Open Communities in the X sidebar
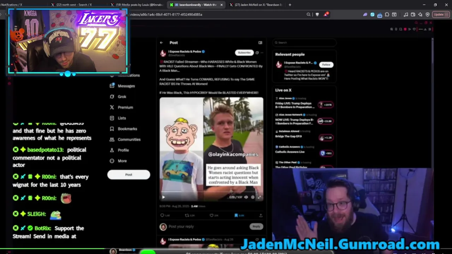The height and width of the screenshot is (254, 452). click(125, 139)
